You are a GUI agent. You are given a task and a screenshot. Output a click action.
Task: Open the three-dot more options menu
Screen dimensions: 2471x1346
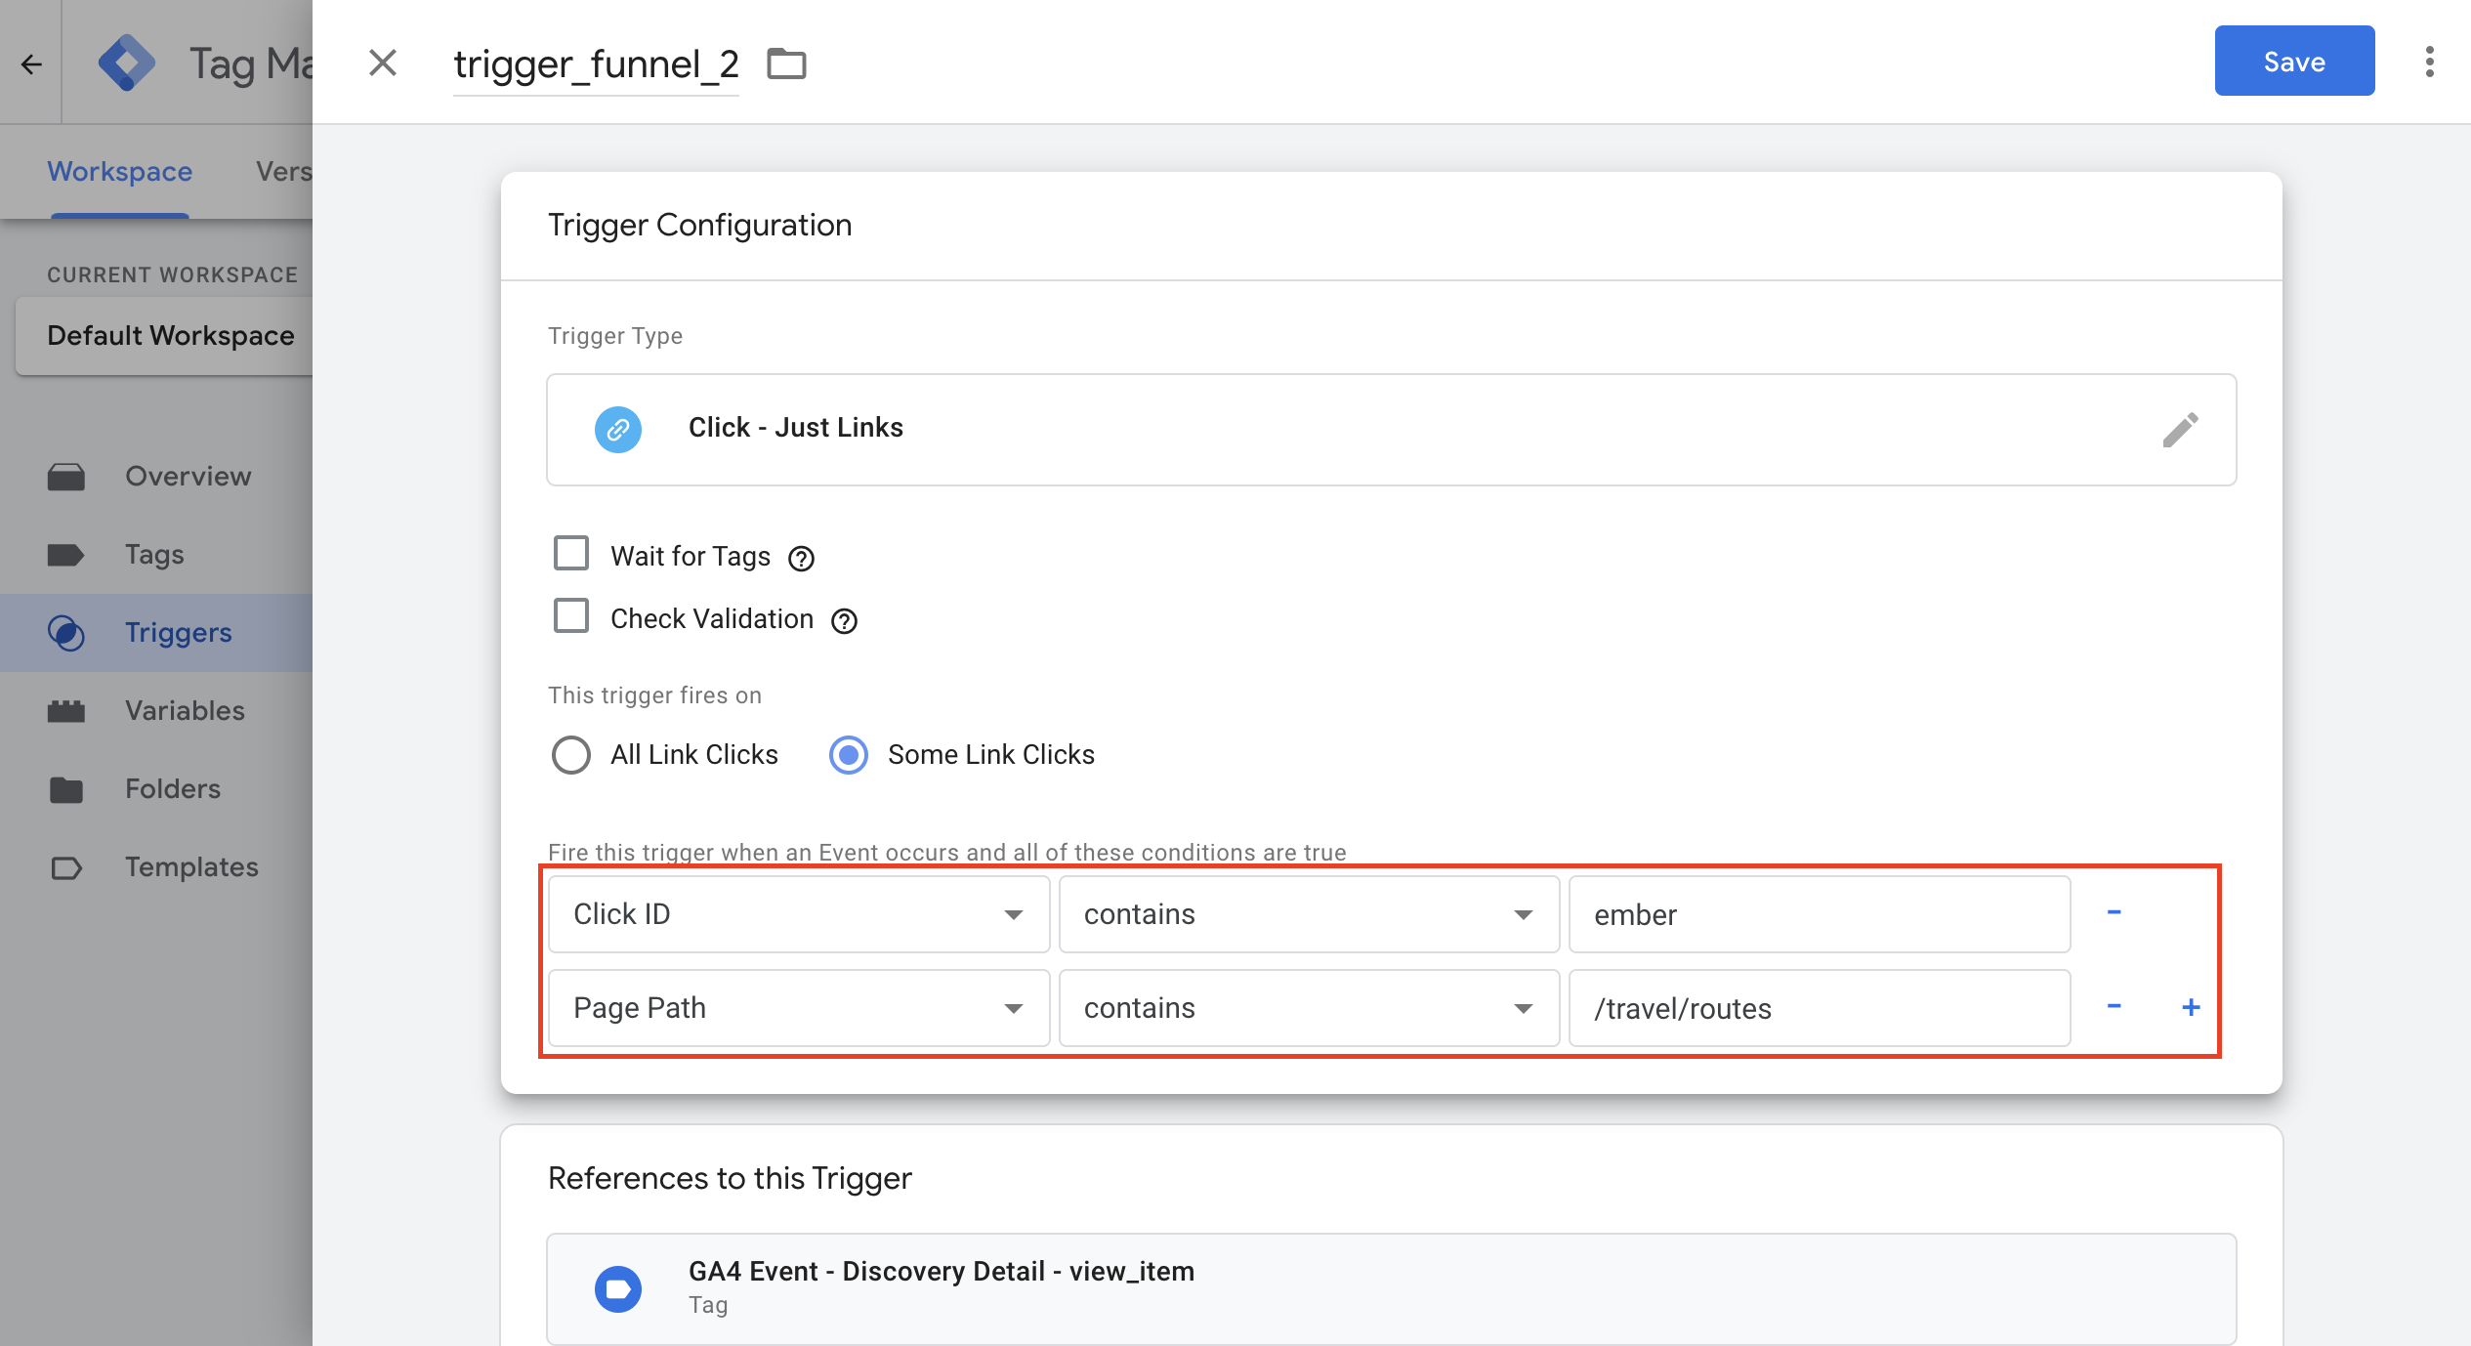point(2430,62)
